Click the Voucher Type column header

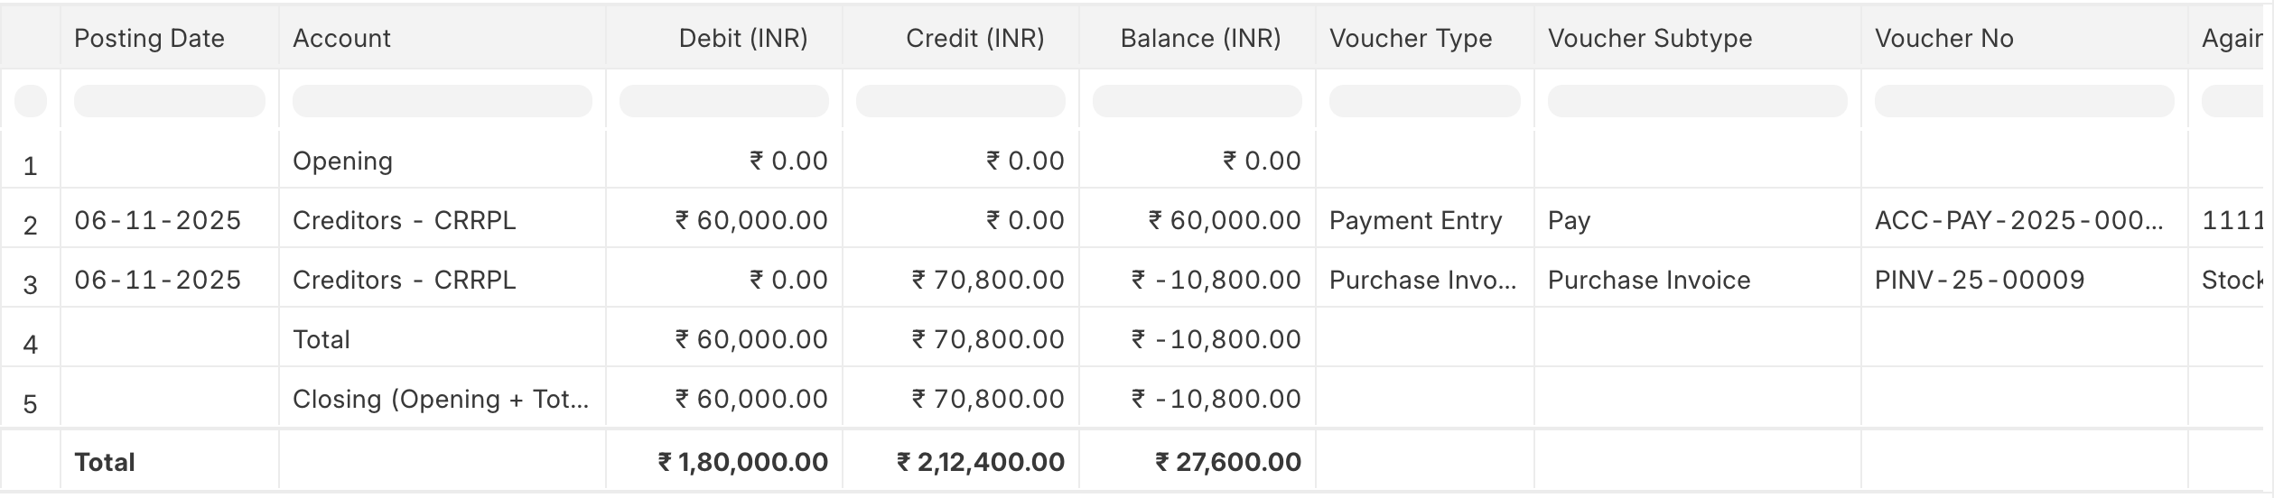tap(1411, 38)
